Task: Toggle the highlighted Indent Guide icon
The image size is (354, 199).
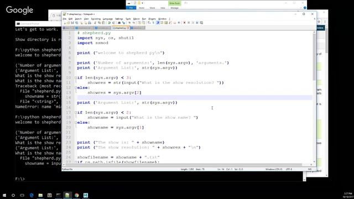Action: [158, 23]
